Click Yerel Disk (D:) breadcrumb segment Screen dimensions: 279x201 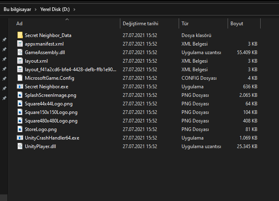[55, 9]
